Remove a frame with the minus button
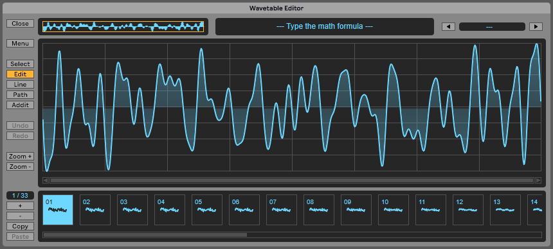The image size is (553, 249). (20, 216)
